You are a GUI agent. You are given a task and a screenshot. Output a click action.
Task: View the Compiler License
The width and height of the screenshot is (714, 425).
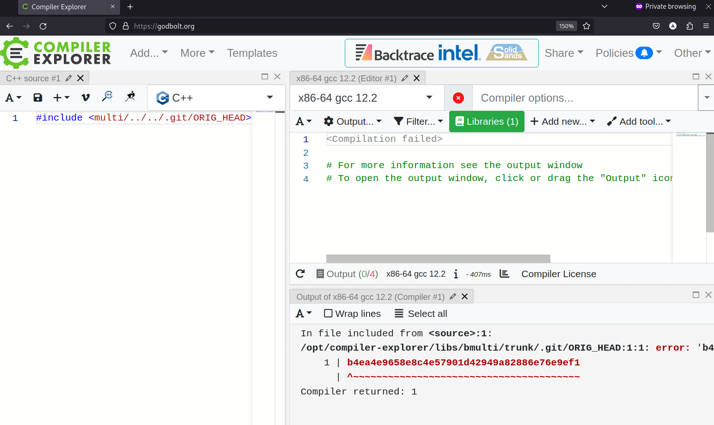click(558, 273)
